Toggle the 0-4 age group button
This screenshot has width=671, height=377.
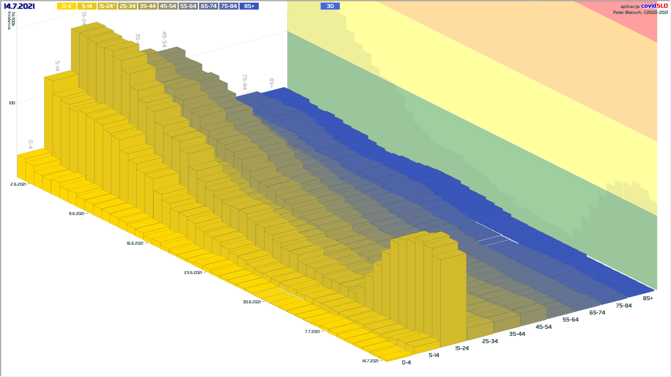(66, 6)
